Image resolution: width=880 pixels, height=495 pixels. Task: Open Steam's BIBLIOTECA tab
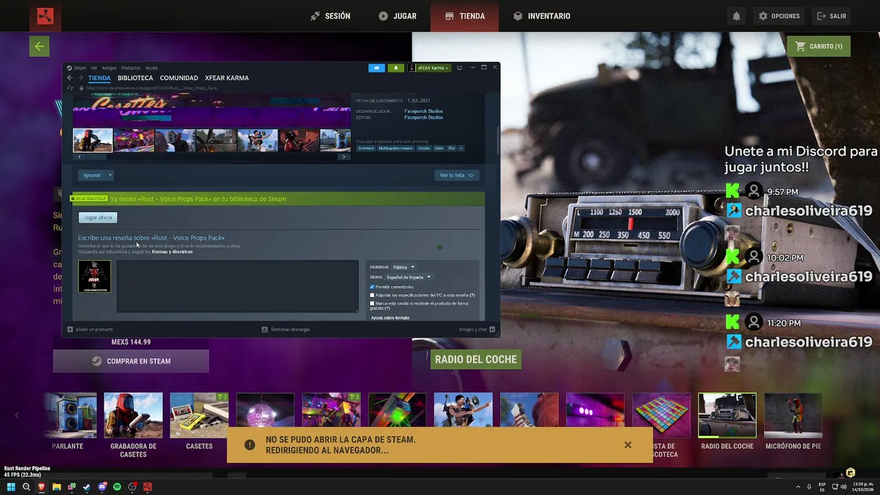tap(135, 78)
